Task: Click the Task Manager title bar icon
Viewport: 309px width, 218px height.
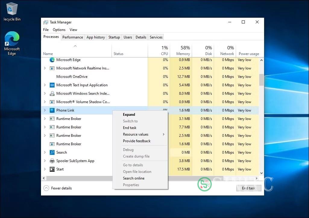Action: point(46,22)
